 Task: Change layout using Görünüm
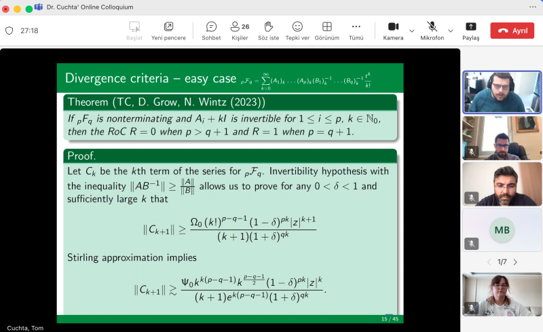326,31
